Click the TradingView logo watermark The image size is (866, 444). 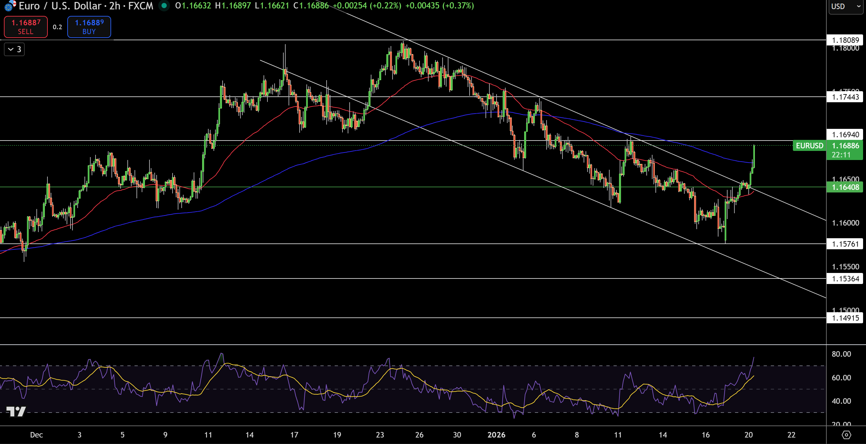[x=16, y=412]
